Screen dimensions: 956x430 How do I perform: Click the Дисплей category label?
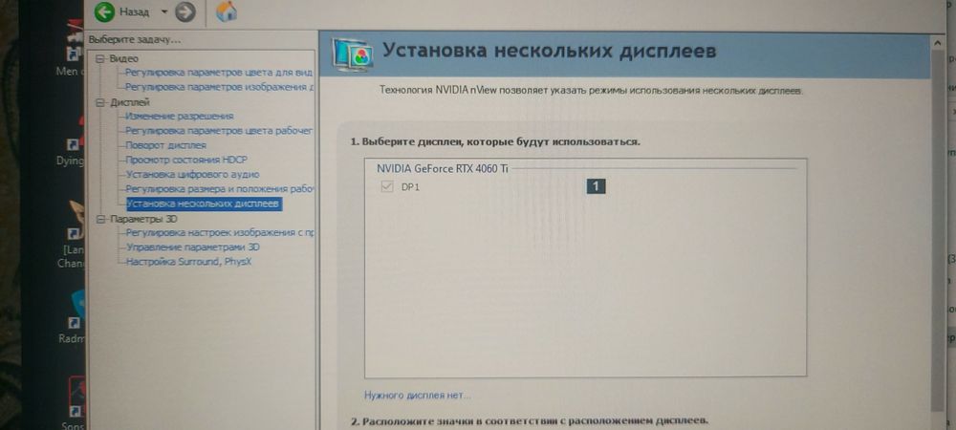(129, 102)
